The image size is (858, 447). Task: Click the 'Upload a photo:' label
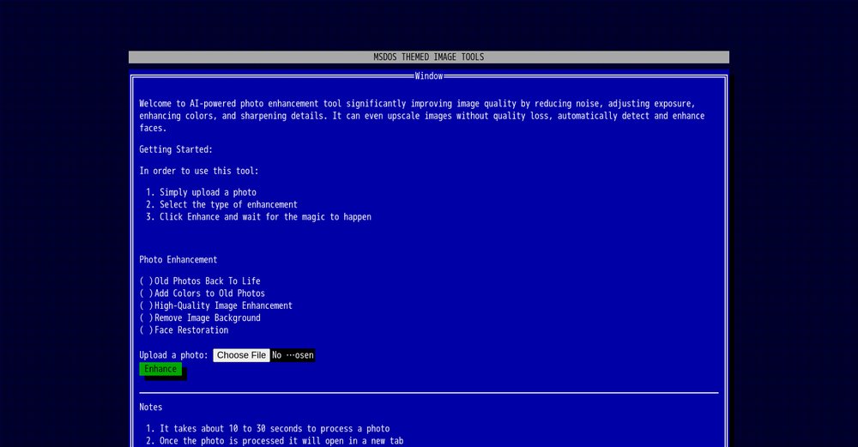174,355
